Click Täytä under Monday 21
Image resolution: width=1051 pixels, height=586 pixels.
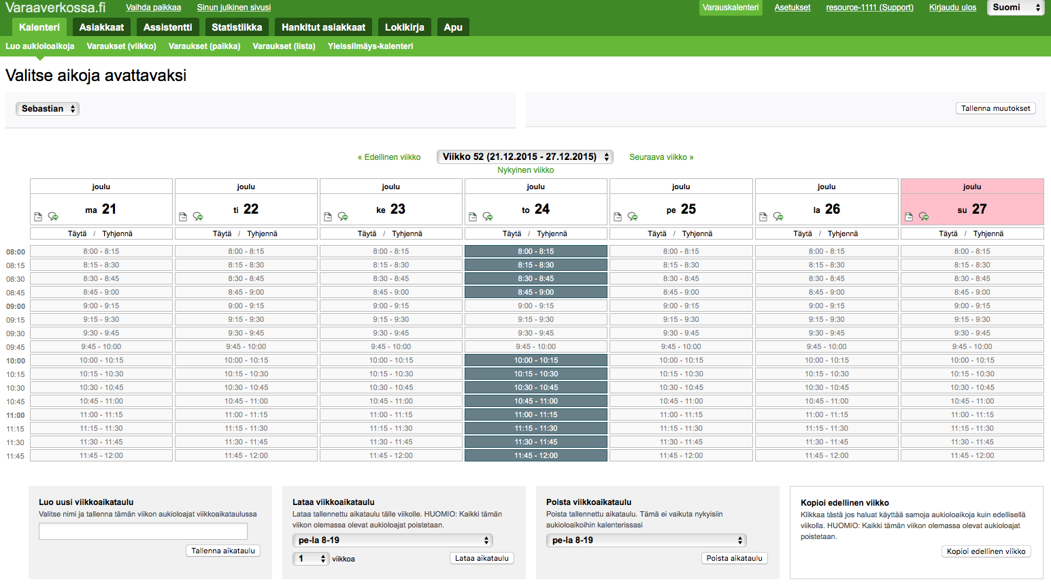click(x=77, y=233)
